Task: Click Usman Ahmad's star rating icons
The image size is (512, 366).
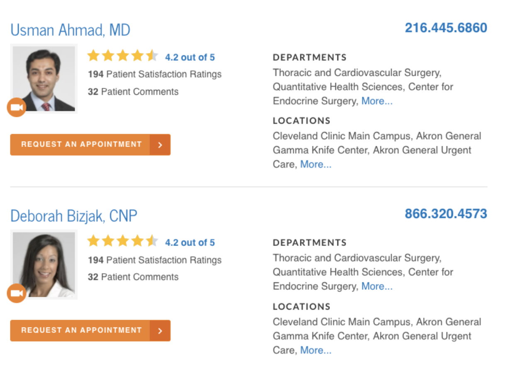Action: pos(122,55)
